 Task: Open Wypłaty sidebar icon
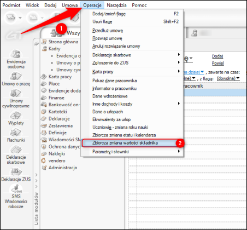(x=16, y=118)
